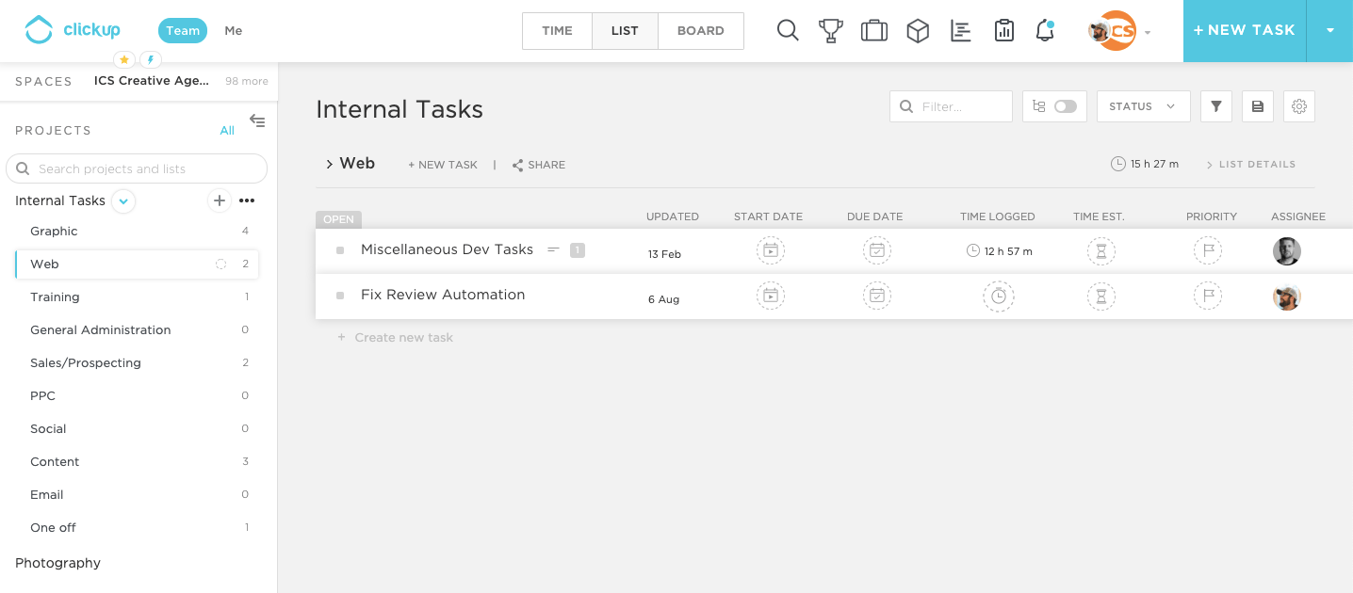The image size is (1353, 593).
Task: Open the New Task dropdown arrow
Action: 1330,30
